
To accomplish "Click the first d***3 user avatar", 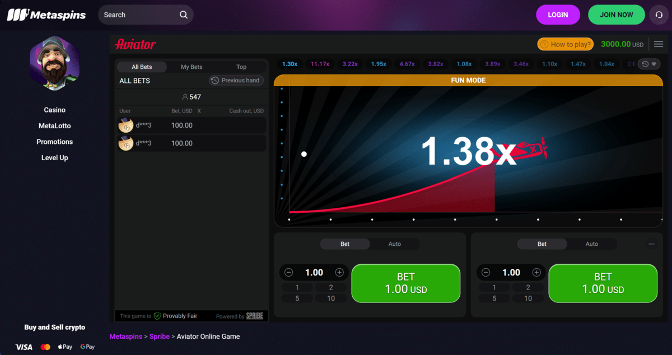I will [126, 125].
